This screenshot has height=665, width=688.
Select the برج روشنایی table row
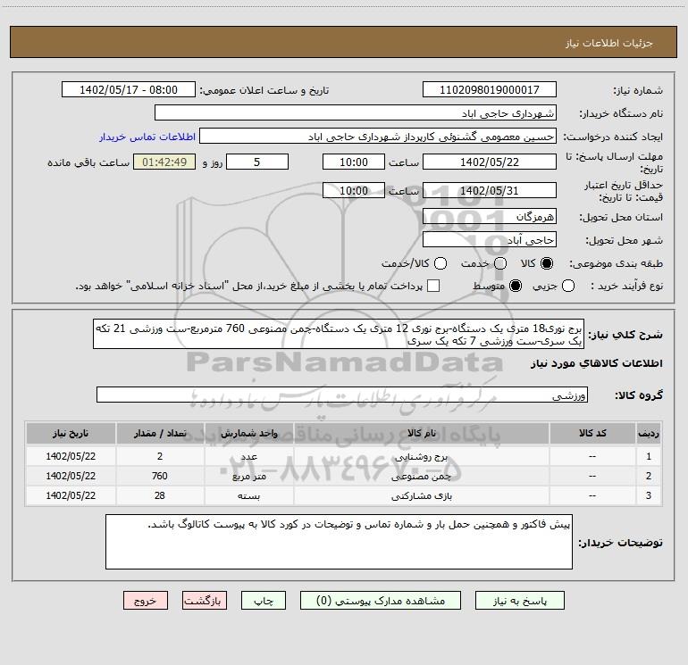click(x=344, y=456)
